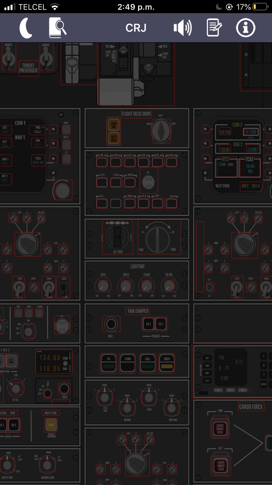Tap the MACH TRIM label
The height and width of the screenshot is (485, 272).
point(51,413)
